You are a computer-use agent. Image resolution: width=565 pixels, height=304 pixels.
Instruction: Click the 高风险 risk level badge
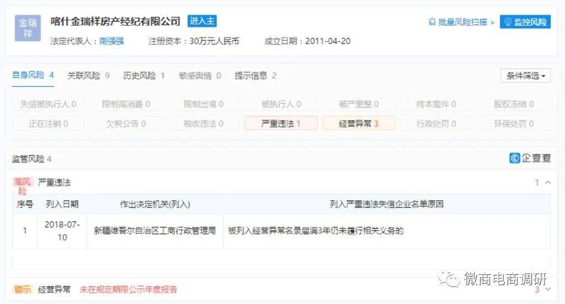coord(23,186)
